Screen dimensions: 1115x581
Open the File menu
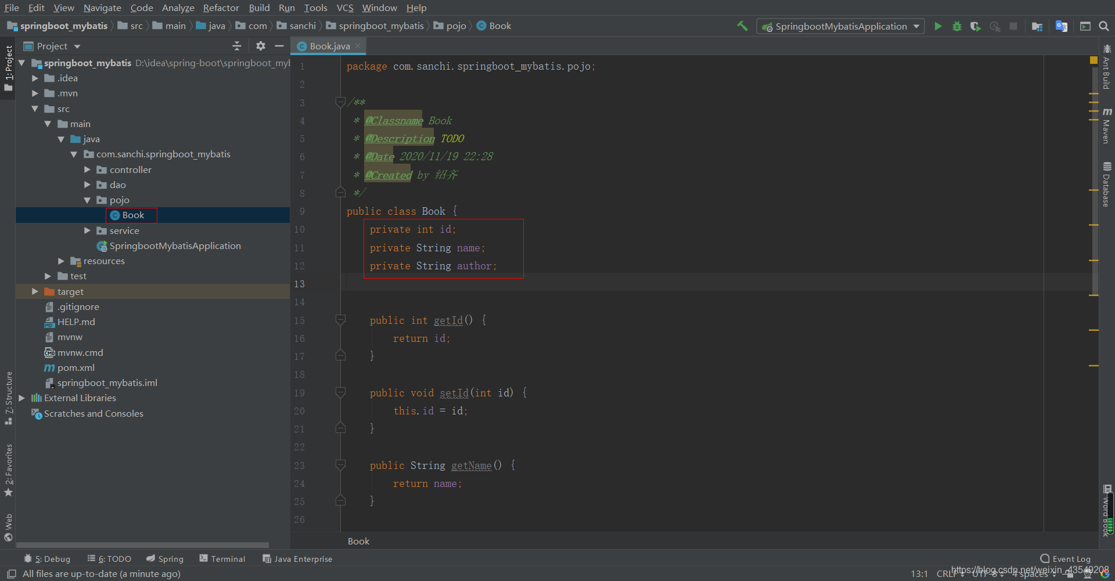tap(12, 8)
